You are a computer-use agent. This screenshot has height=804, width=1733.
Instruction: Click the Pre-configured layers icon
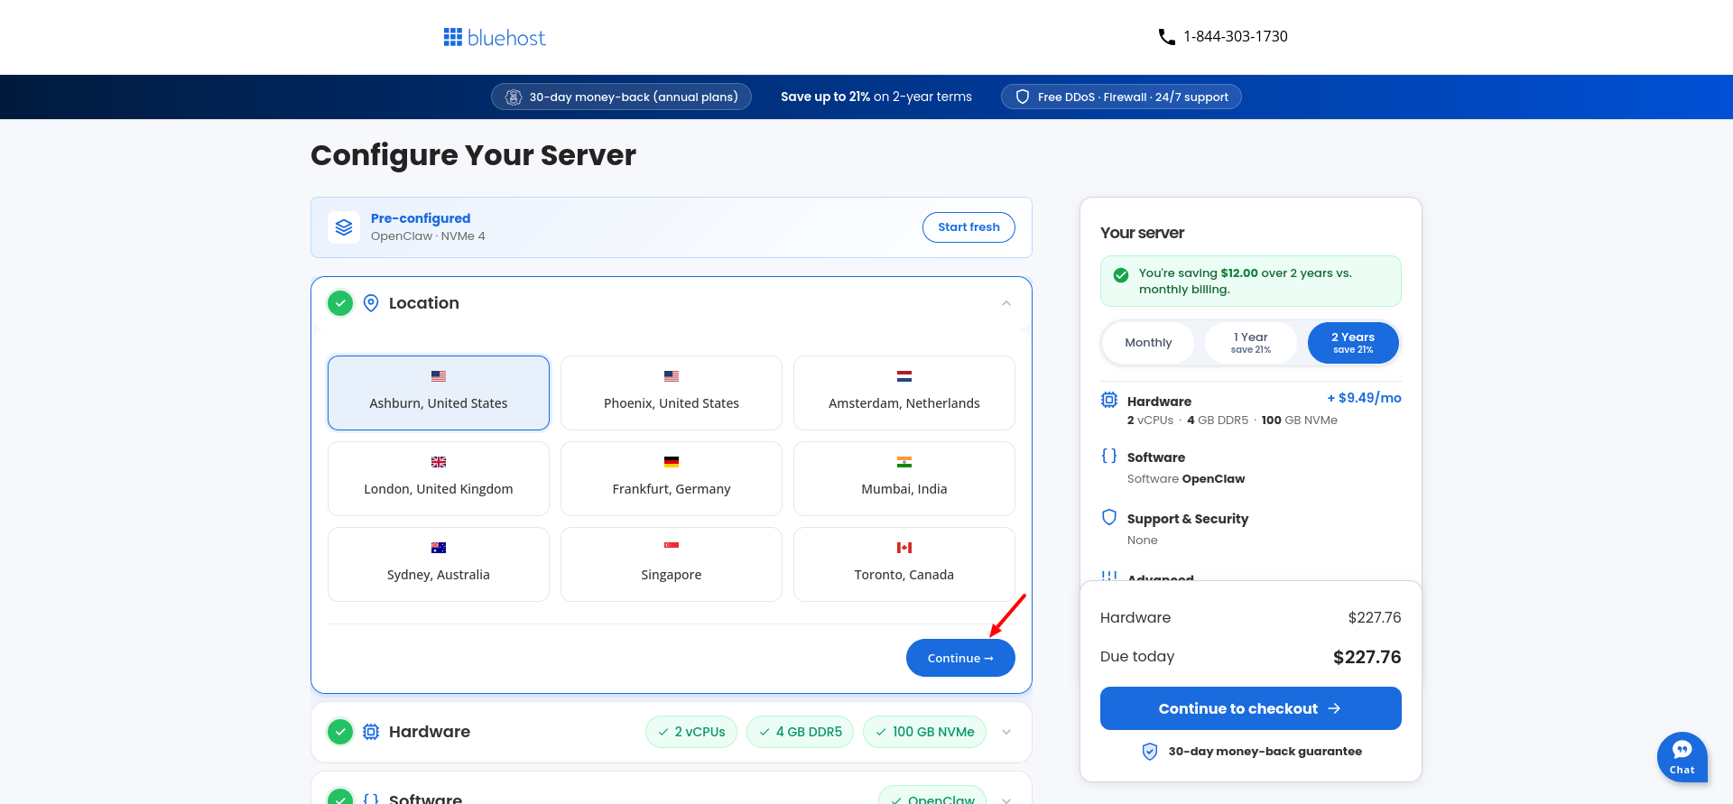pos(344,227)
